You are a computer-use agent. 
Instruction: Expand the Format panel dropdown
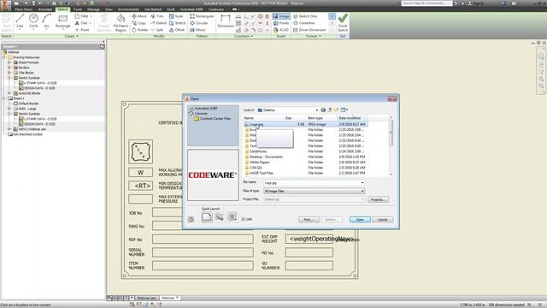[314, 36]
